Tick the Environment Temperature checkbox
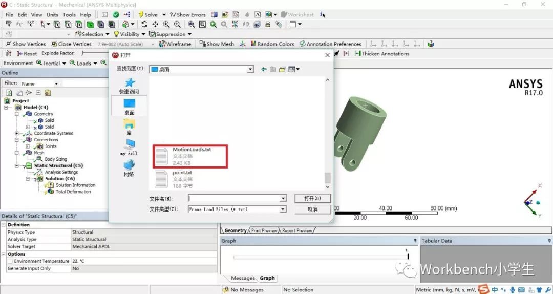The width and height of the screenshot is (553, 294). tap(10, 261)
